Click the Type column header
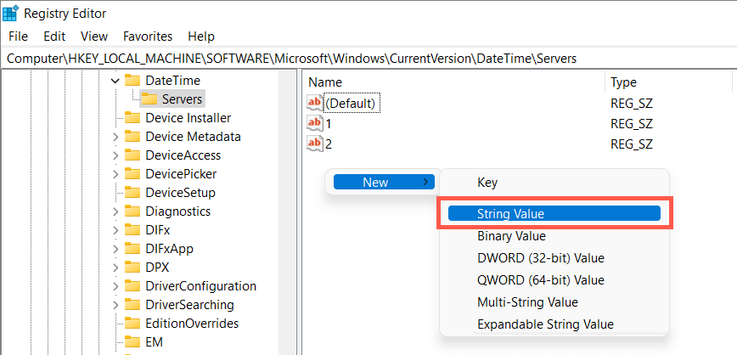This screenshot has height=355, width=737. point(623,82)
